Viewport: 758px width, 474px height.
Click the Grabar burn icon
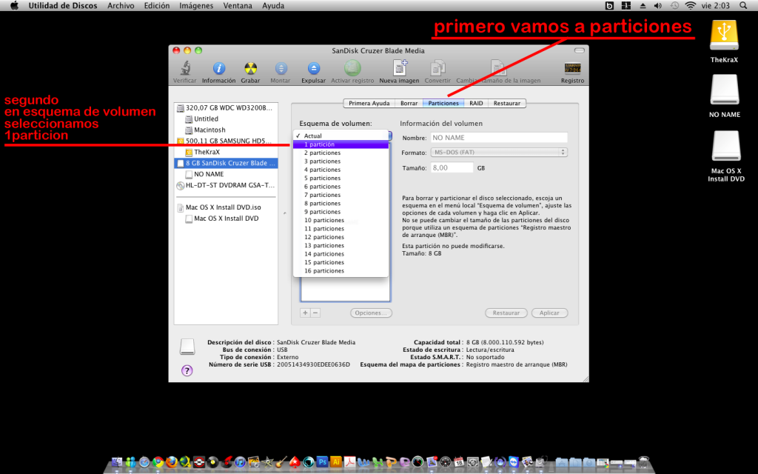tap(250, 68)
